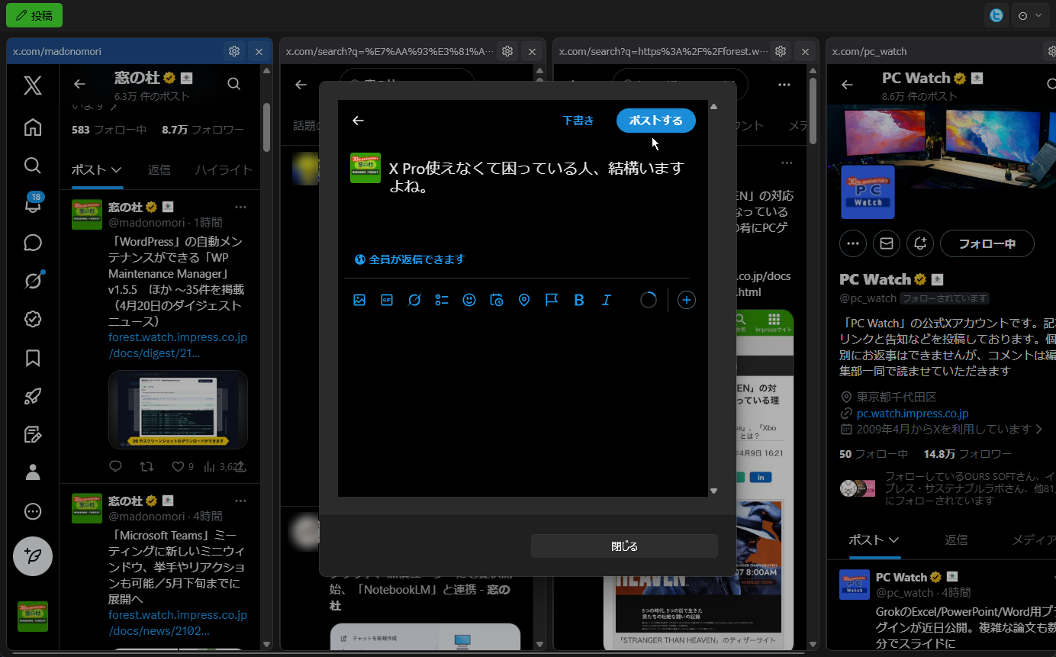1056x657 pixels.
Task: Switch to the 返信 tab in PC Watch column
Action: [955, 539]
